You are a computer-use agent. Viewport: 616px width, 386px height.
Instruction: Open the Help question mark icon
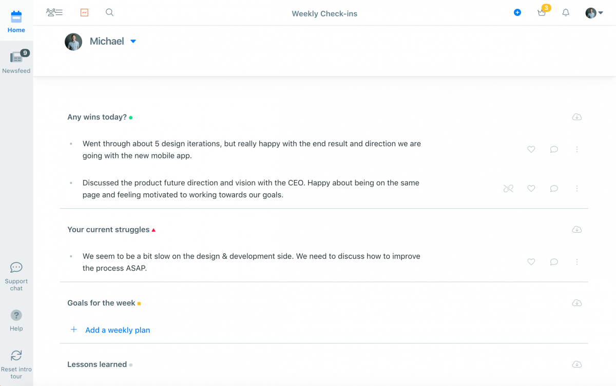[16, 315]
